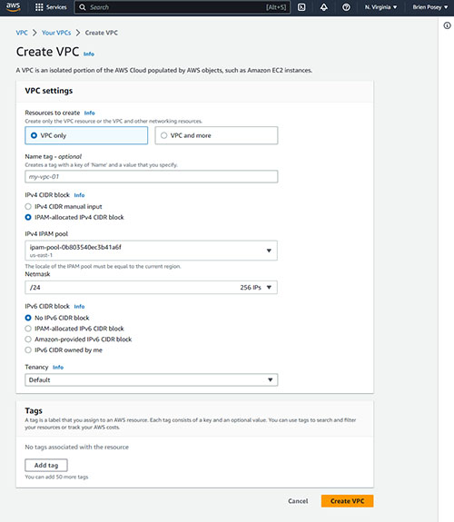
Task: Click the search magnifier icon
Action: 83,7
